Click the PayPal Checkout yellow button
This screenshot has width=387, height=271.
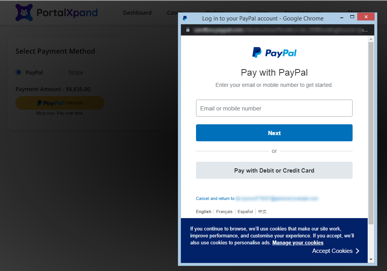(60, 103)
